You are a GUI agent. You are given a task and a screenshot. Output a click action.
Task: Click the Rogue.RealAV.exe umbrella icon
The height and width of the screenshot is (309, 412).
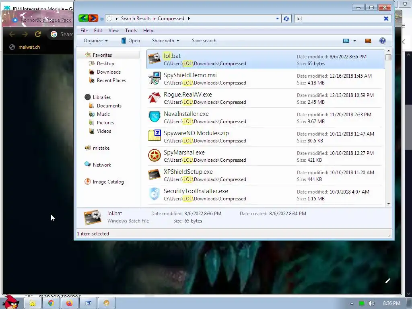pos(154,97)
